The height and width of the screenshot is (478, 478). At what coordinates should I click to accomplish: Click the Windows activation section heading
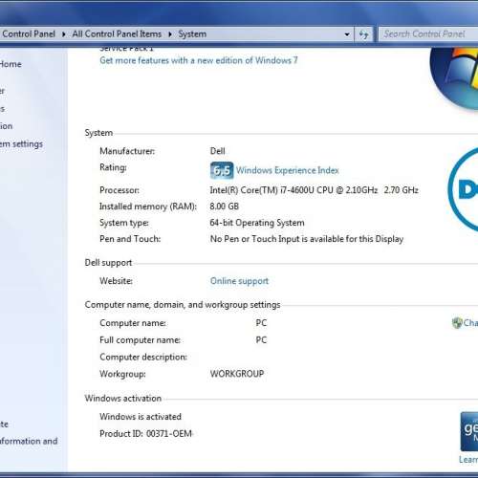(x=123, y=399)
